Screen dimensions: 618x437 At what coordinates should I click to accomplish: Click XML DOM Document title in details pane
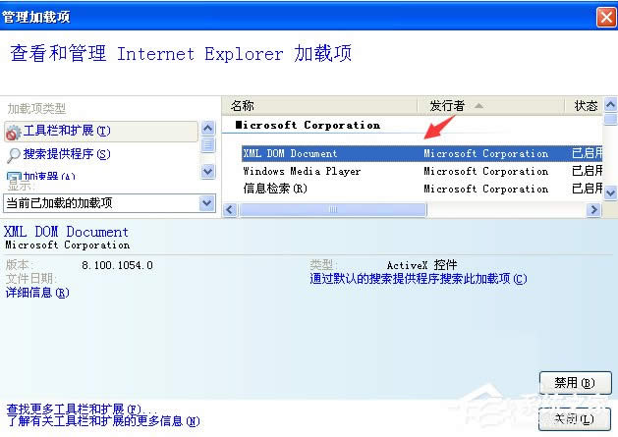[x=66, y=232]
